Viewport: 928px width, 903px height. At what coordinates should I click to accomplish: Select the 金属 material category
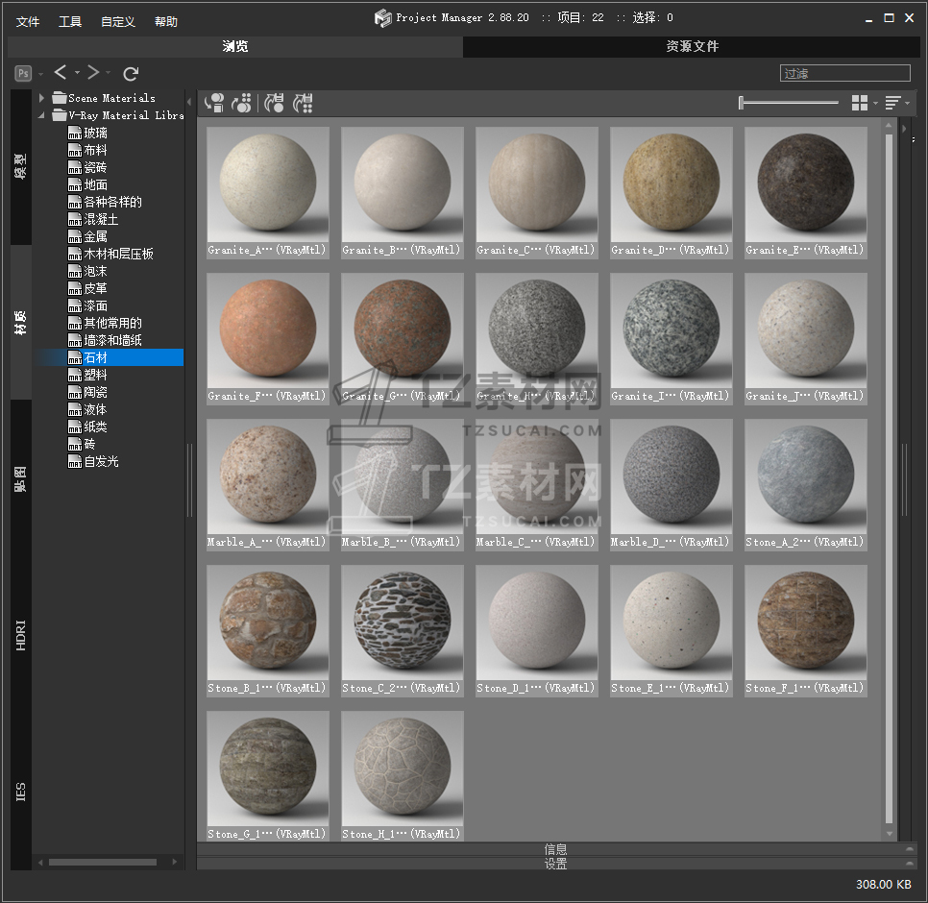[95, 236]
